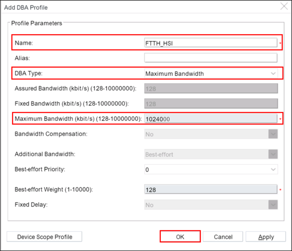The height and width of the screenshot is (251, 292).
Task: Click the Profile Parameters group label
Action: [x=36, y=23]
